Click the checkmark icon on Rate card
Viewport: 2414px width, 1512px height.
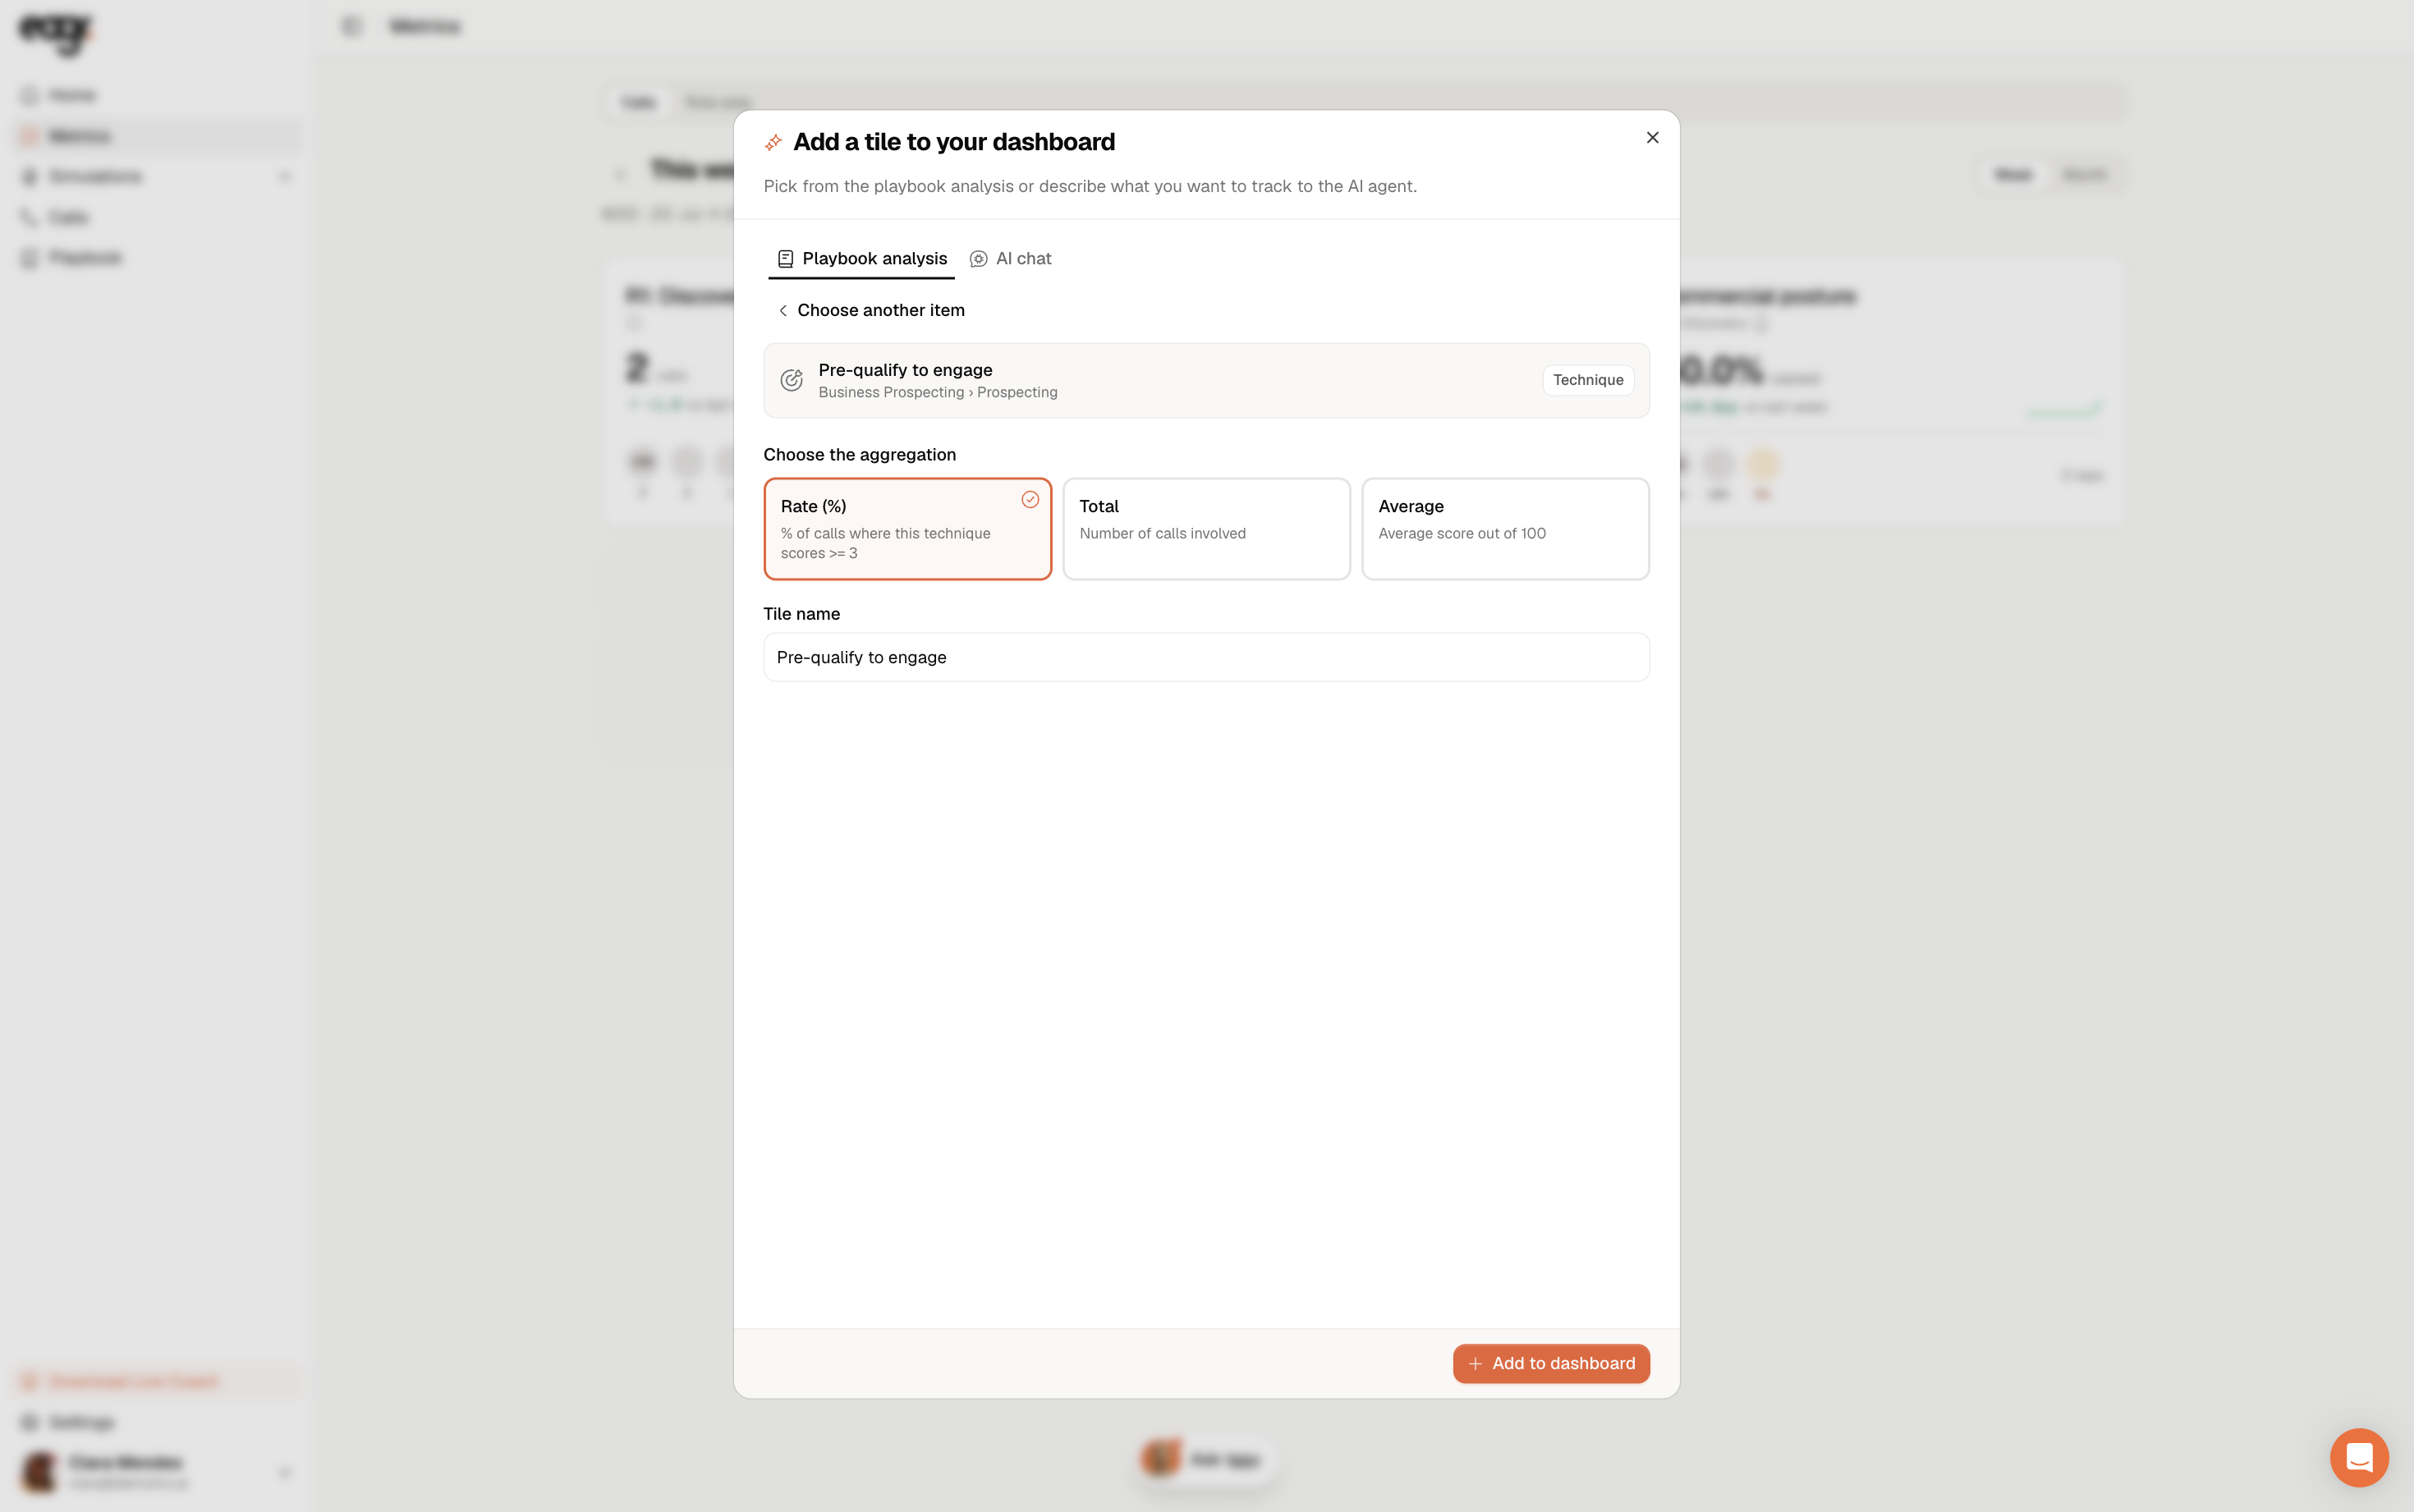pos(1030,500)
